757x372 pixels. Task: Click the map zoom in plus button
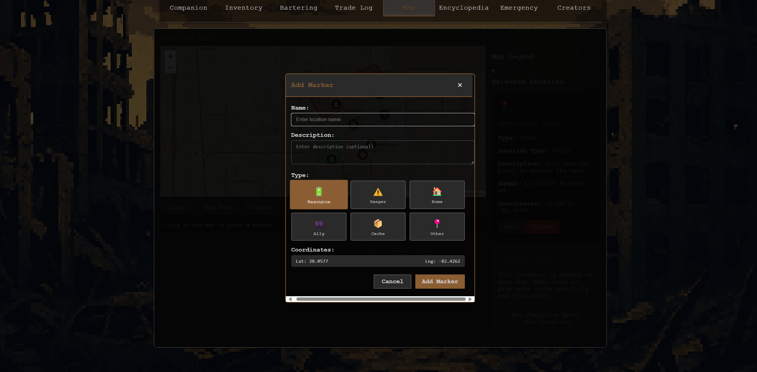170,56
